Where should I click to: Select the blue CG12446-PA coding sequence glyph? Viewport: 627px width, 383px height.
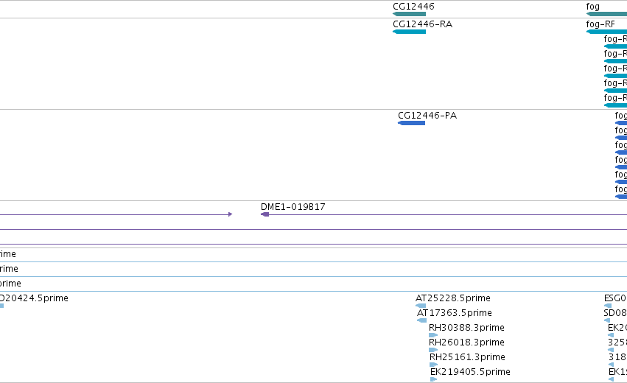411,123
